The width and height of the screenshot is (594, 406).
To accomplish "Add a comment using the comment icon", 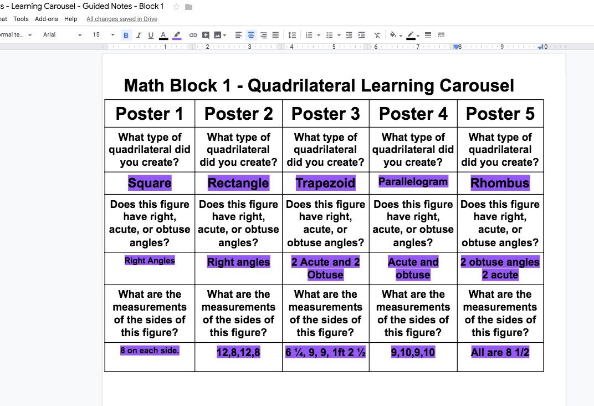I will tap(206, 35).
